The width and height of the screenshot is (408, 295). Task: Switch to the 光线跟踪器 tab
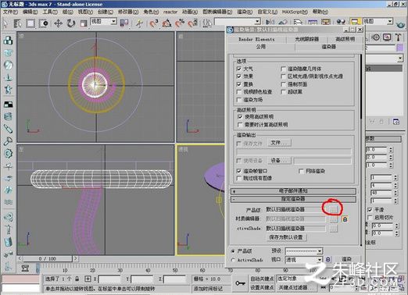tap(306, 39)
